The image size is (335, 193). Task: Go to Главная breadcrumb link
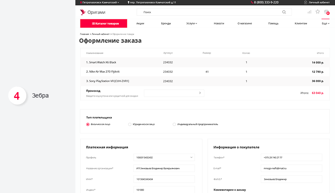click(85, 34)
